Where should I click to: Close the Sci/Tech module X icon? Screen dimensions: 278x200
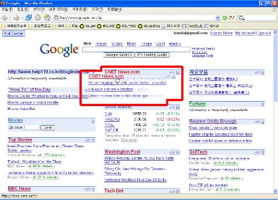262,153
